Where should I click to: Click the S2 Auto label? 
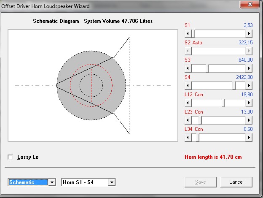(x=193, y=43)
